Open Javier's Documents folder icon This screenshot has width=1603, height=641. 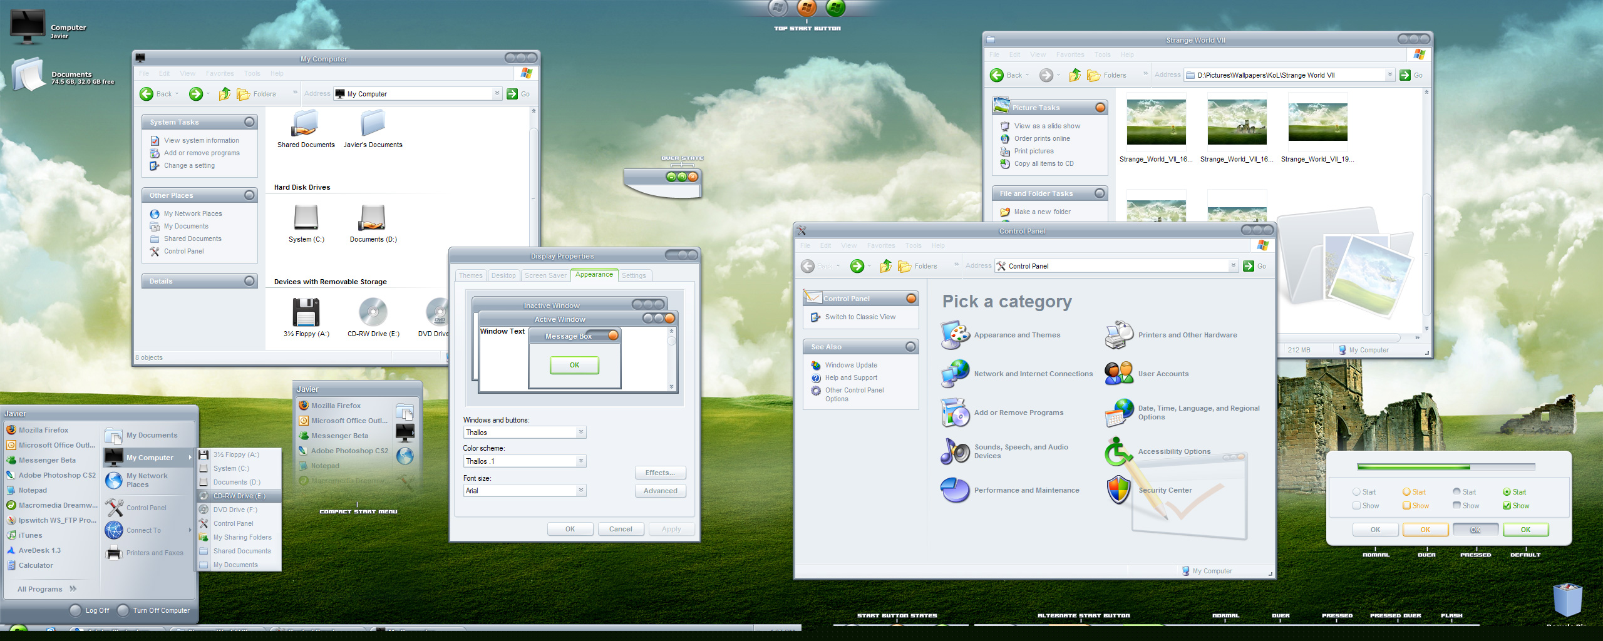coord(373,123)
